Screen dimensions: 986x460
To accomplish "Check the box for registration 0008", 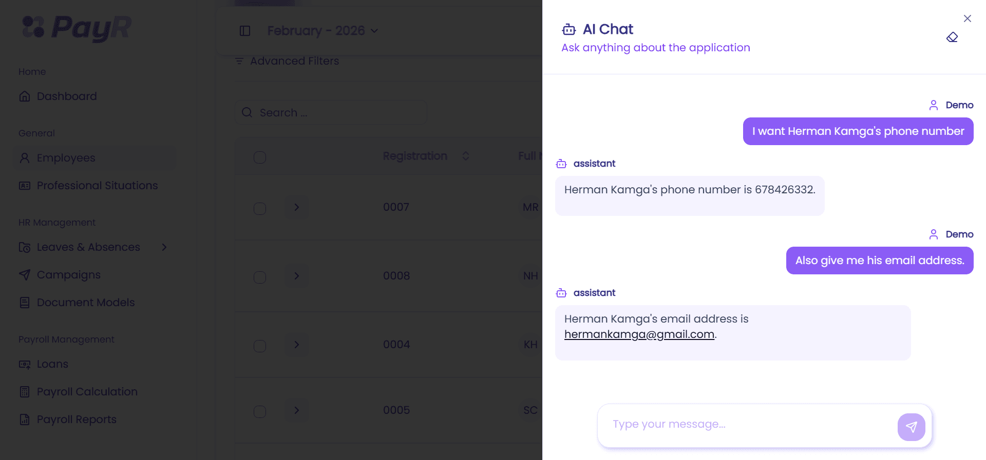I will tap(260, 277).
